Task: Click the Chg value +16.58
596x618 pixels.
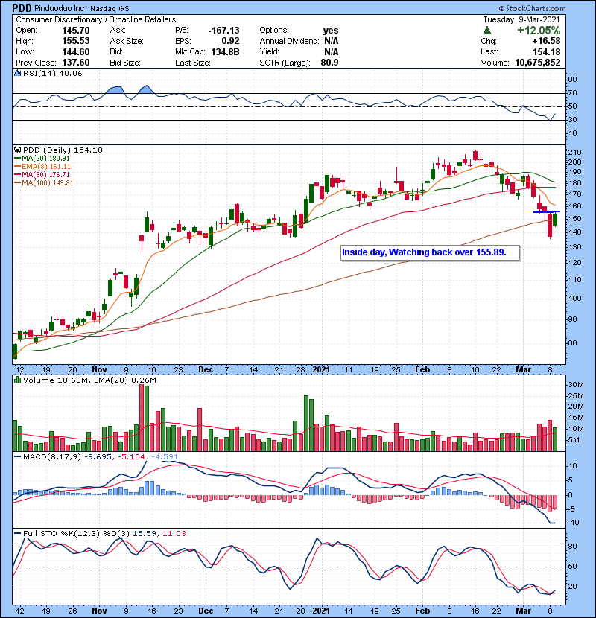Action: point(546,41)
